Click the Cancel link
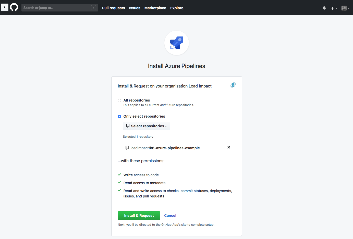The height and width of the screenshot is (239, 353). (170, 216)
